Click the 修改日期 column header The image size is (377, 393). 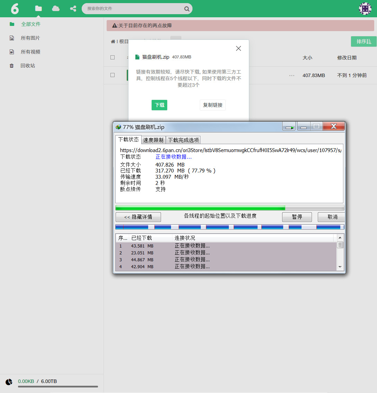coord(347,58)
